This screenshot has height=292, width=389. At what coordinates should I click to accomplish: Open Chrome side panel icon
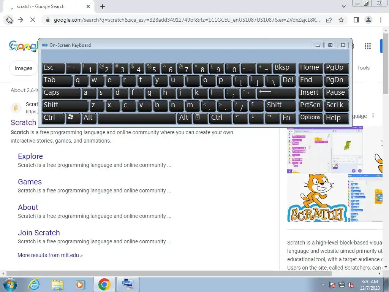click(356, 20)
